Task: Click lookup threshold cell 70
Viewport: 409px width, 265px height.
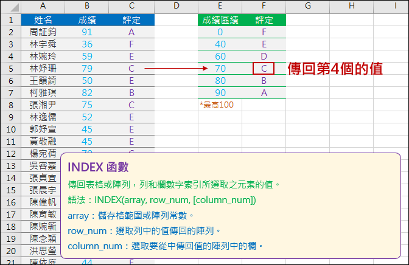Action: 220,69
